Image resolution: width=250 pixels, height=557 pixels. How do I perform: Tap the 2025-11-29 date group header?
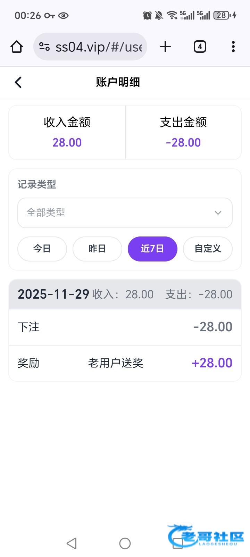click(x=125, y=294)
